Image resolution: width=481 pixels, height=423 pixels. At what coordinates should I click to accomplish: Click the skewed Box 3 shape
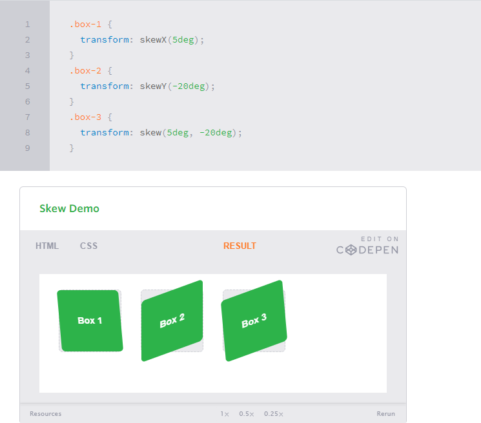click(254, 320)
